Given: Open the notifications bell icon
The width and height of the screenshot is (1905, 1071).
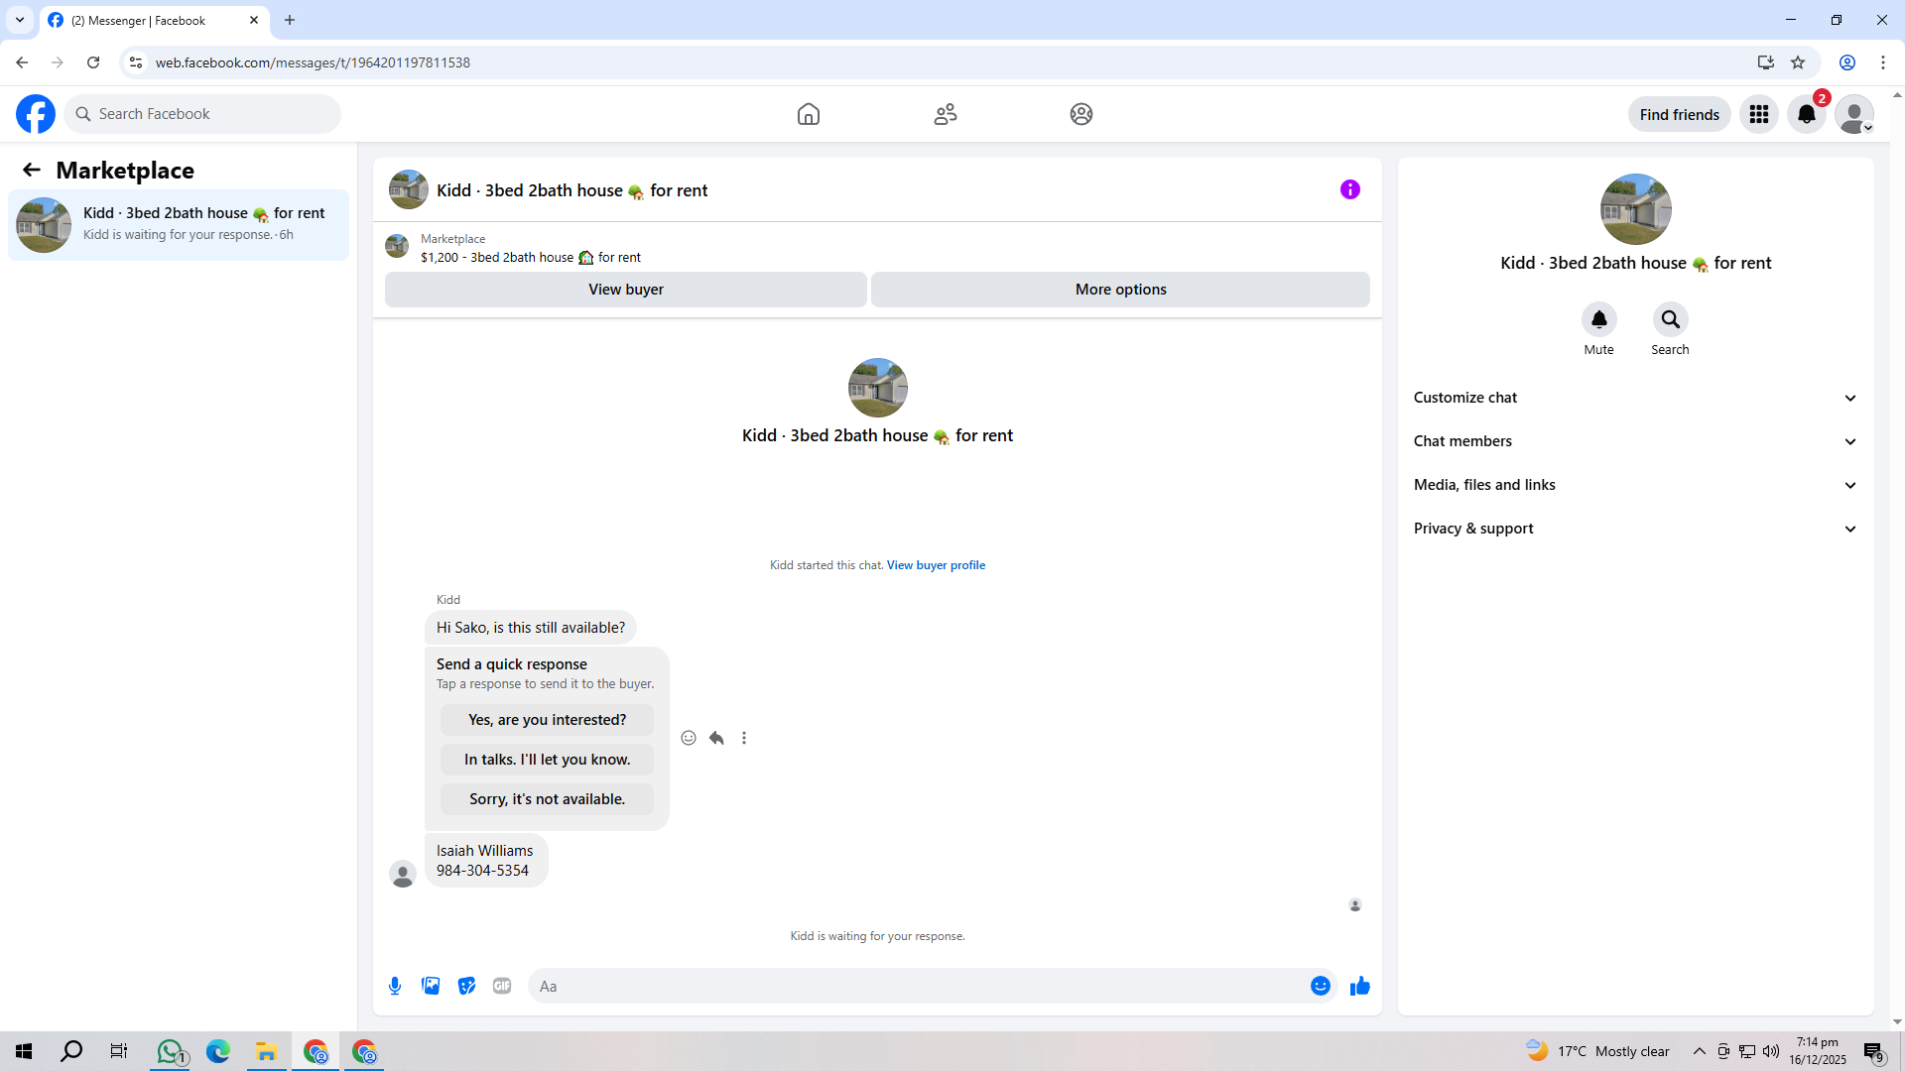Looking at the screenshot, I should 1807,114.
